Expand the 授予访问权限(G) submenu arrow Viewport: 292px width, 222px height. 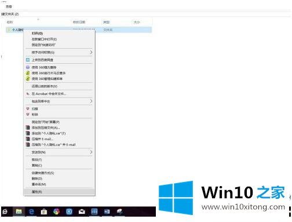(x=91, y=52)
